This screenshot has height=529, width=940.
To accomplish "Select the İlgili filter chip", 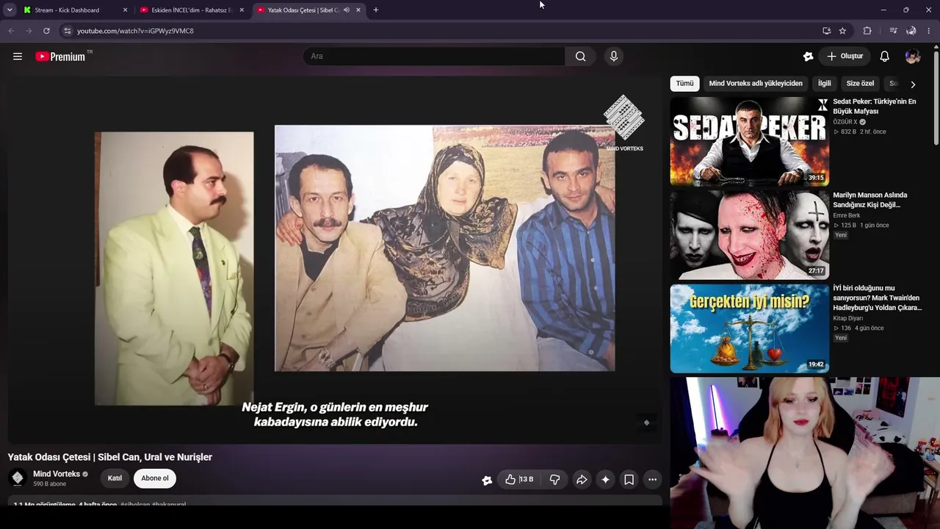I will point(825,84).
